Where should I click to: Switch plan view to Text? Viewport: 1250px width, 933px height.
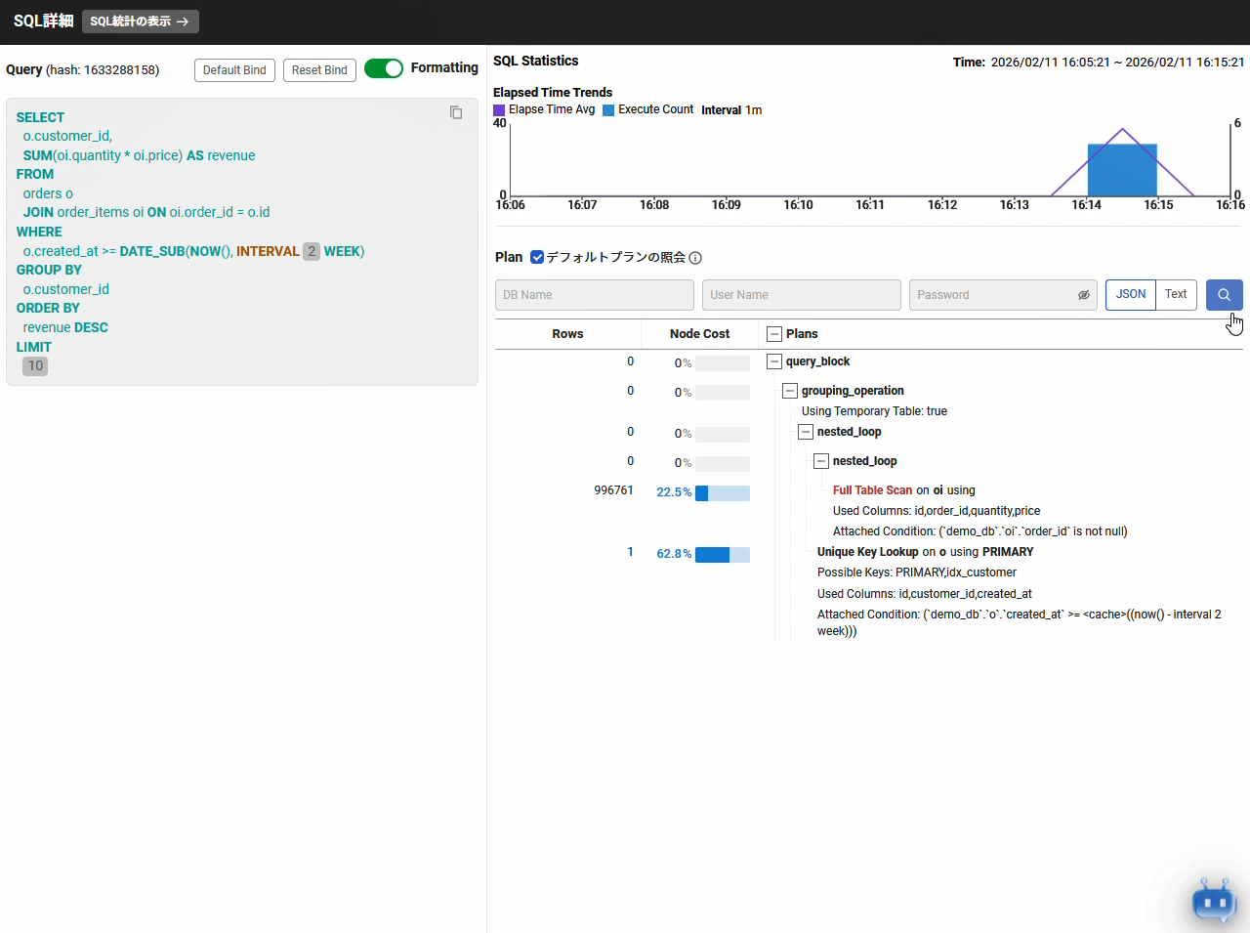pos(1176,294)
